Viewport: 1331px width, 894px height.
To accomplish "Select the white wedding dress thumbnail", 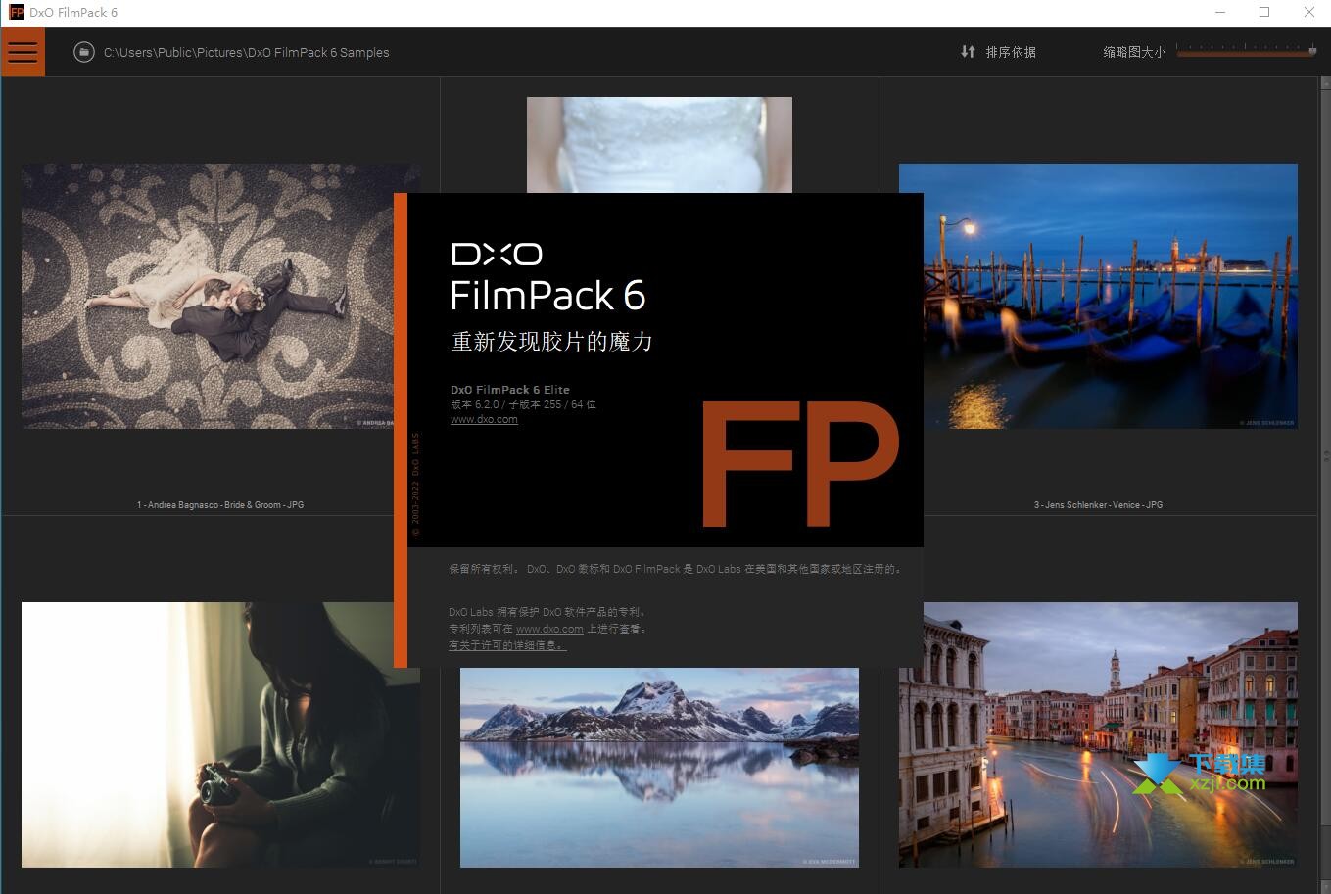I will pos(659,145).
